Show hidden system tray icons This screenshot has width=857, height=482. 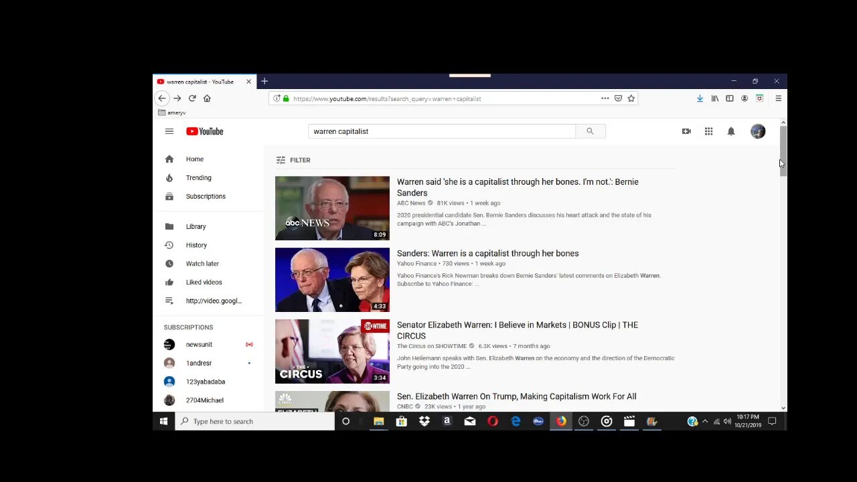pyautogui.click(x=704, y=422)
